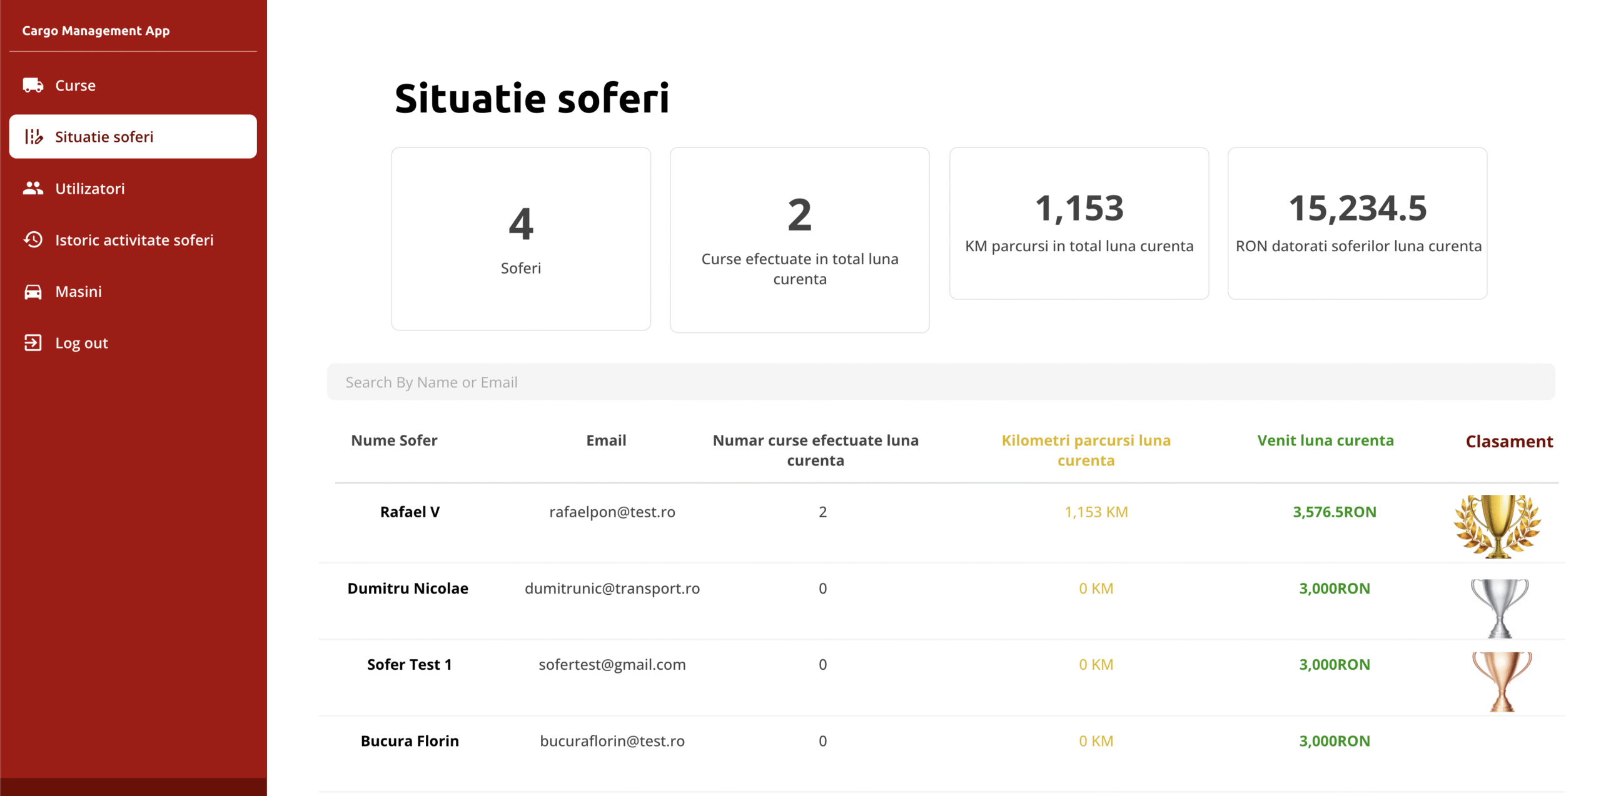Open the Masini section
This screenshot has width=1601, height=796.
click(x=78, y=291)
